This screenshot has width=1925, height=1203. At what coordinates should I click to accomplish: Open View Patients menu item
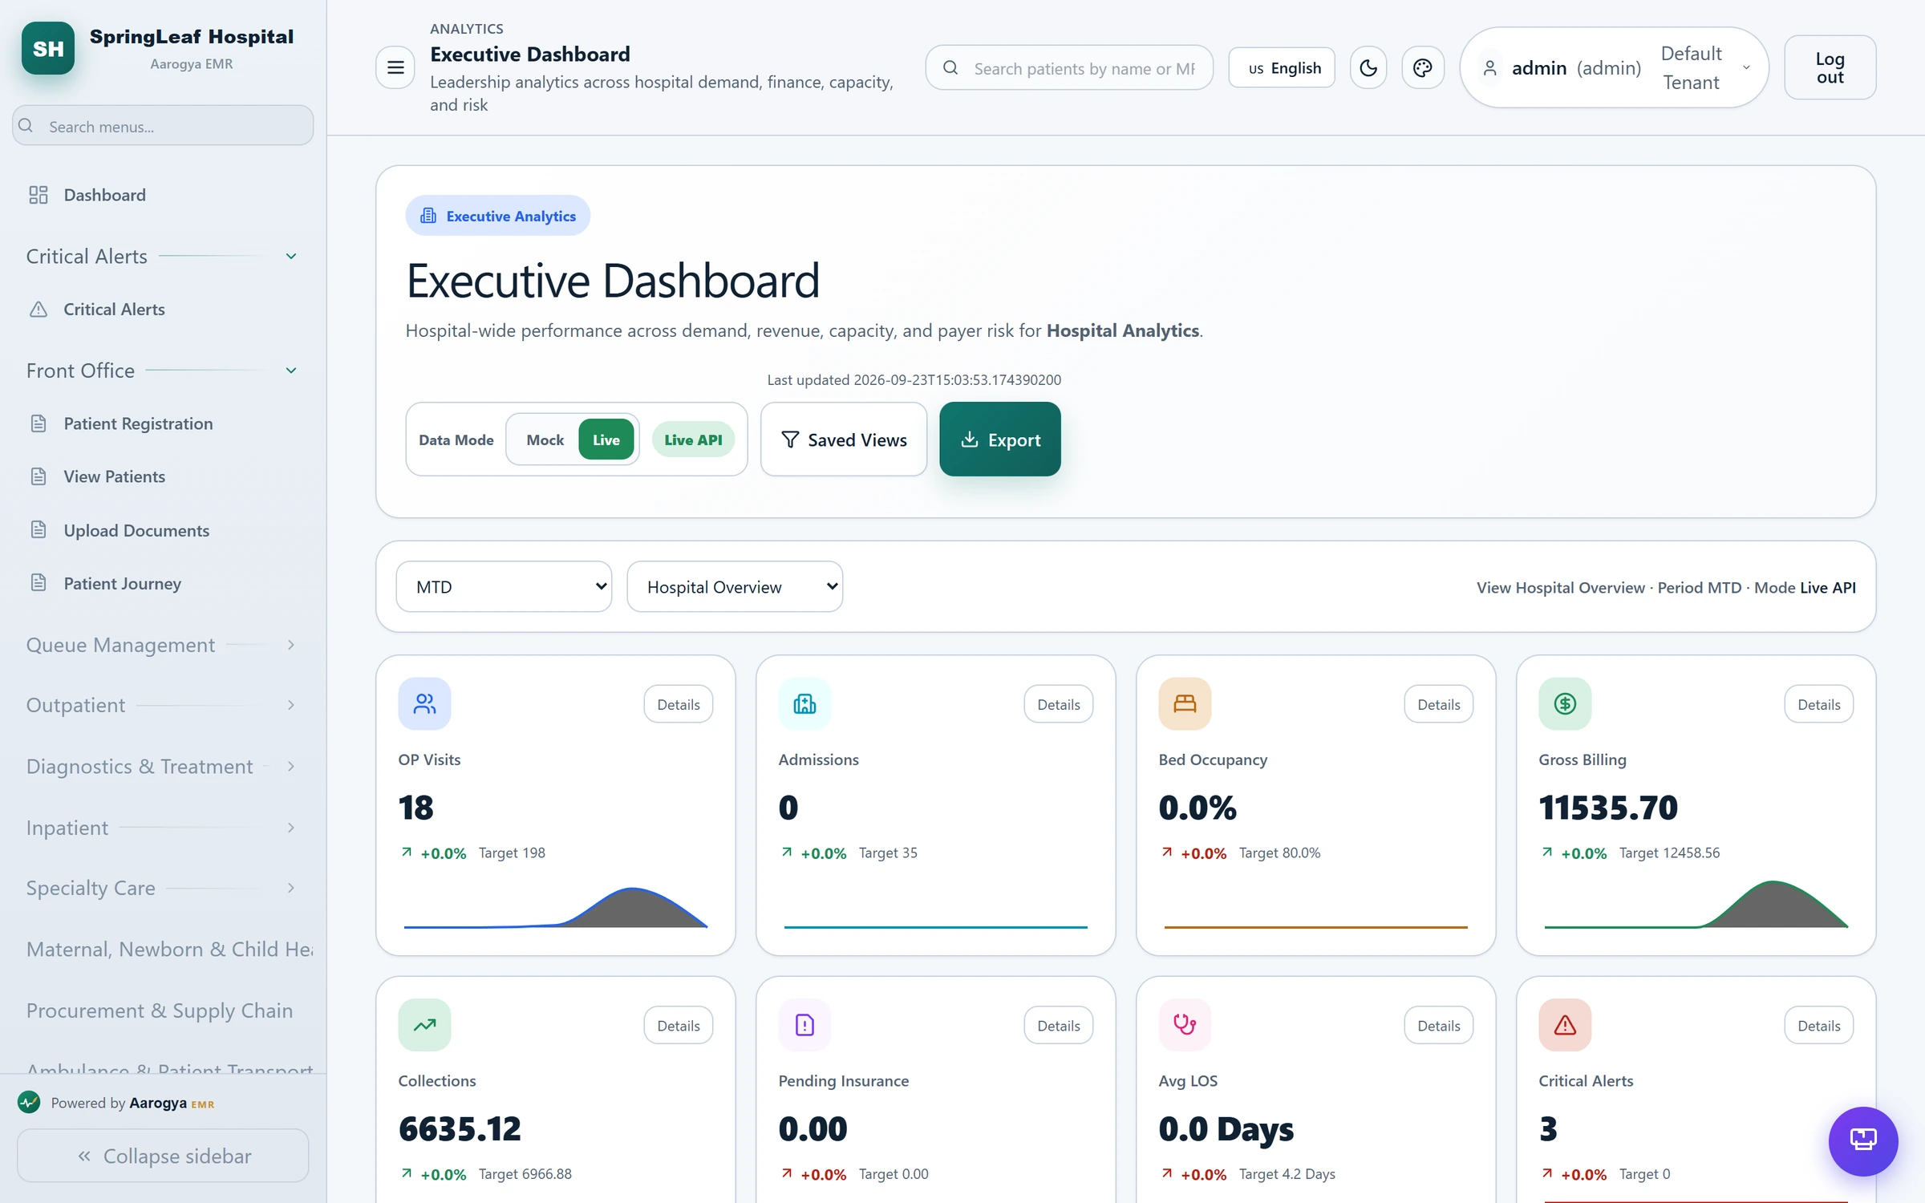pyautogui.click(x=163, y=476)
